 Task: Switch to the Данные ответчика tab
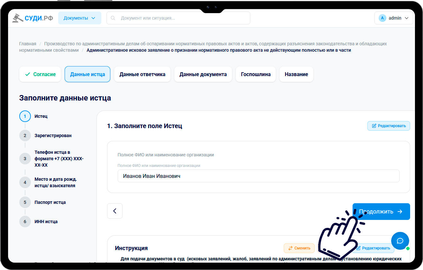pos(142,74)
